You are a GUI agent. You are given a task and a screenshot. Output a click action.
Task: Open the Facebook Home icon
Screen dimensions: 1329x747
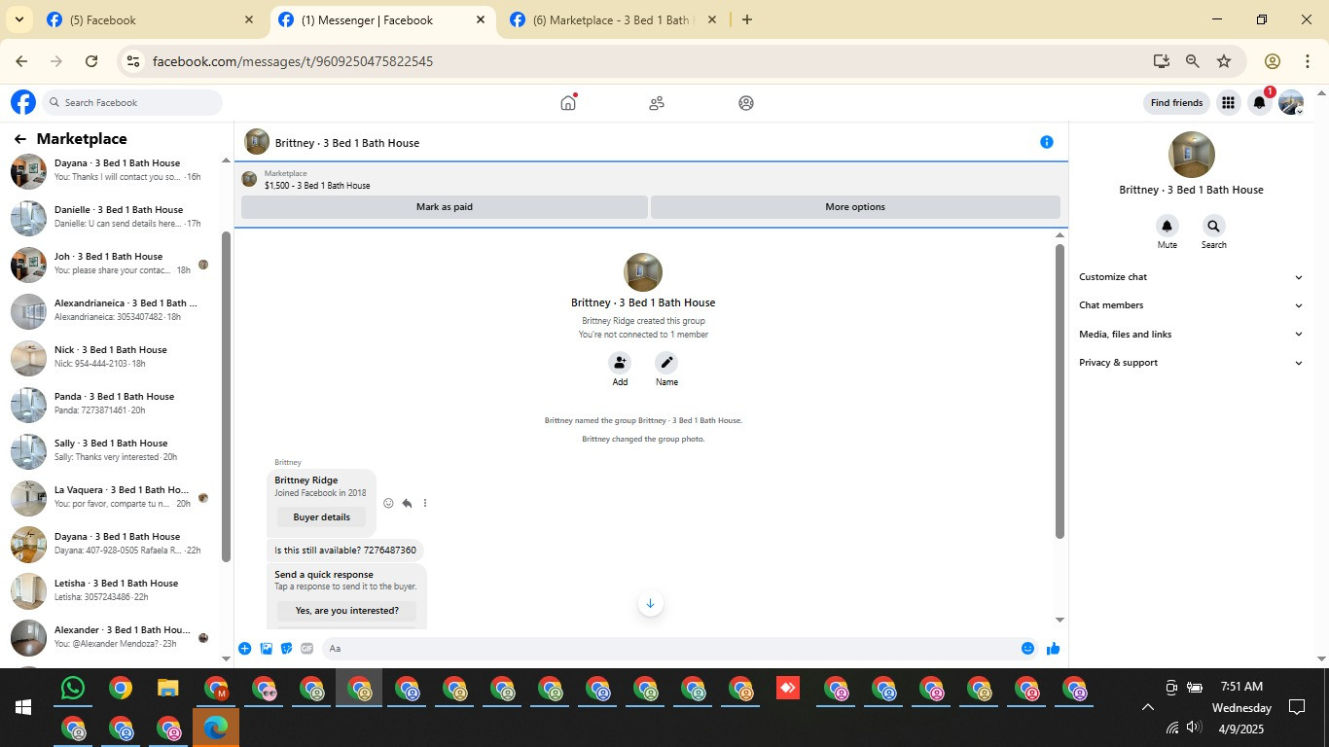[x=568, y=102]
